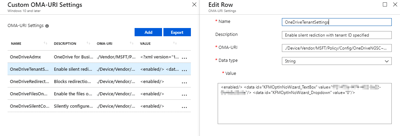The image size is (400, 136).
Task: Select the OneDriveAdmx row
Action: tap(99, 57)
